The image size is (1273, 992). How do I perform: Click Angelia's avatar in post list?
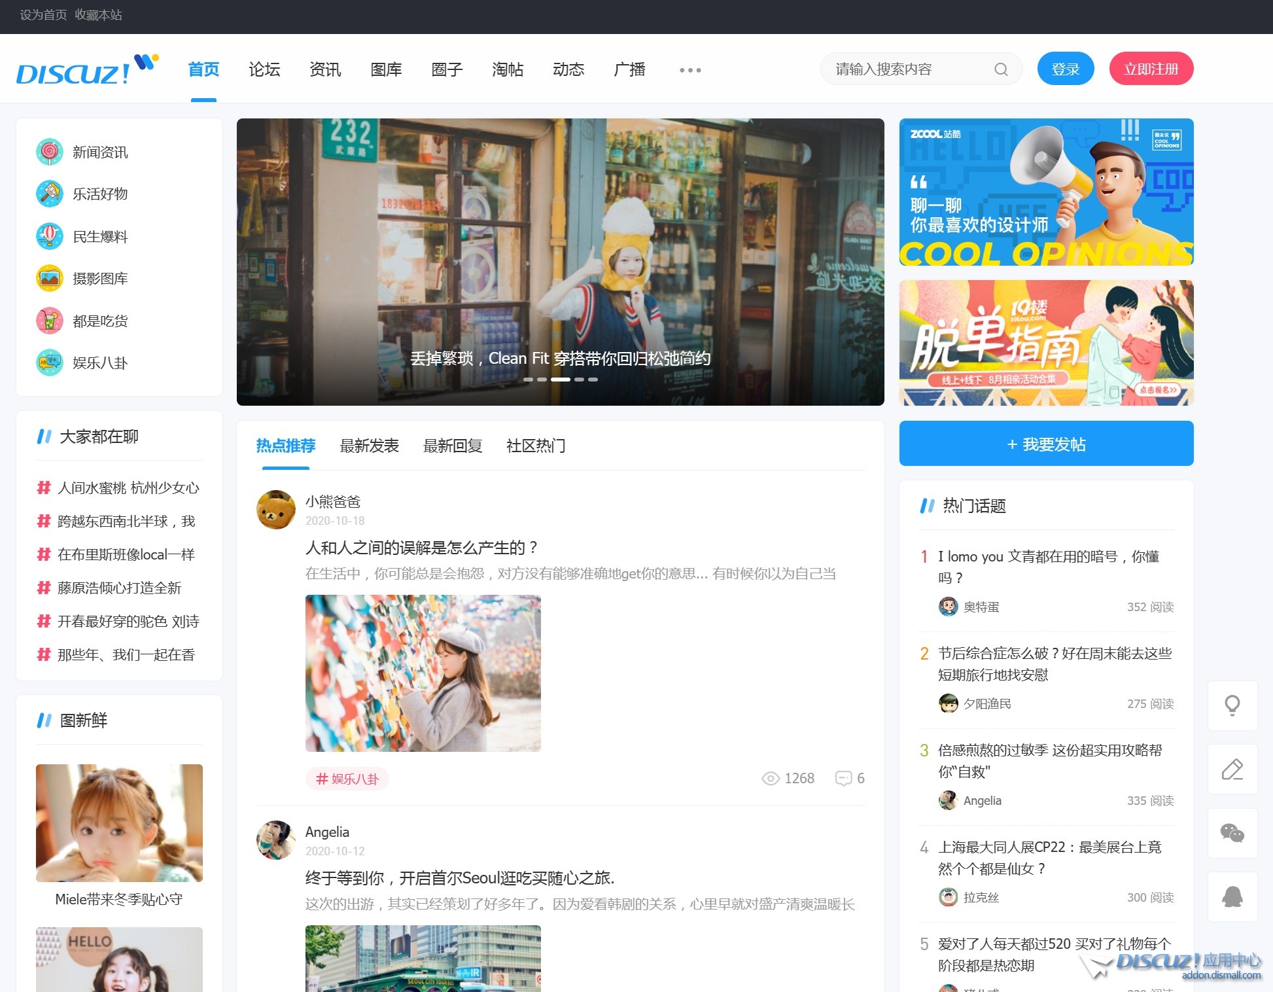(276, 840)
